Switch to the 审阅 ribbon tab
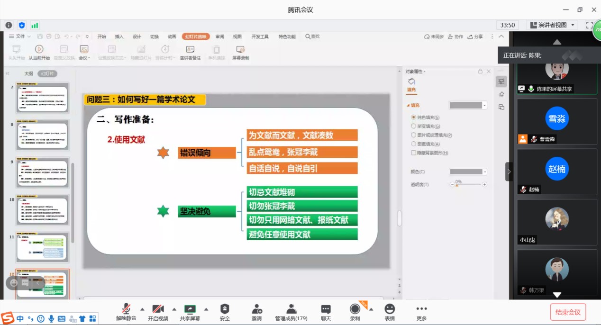 pos(219,36)
